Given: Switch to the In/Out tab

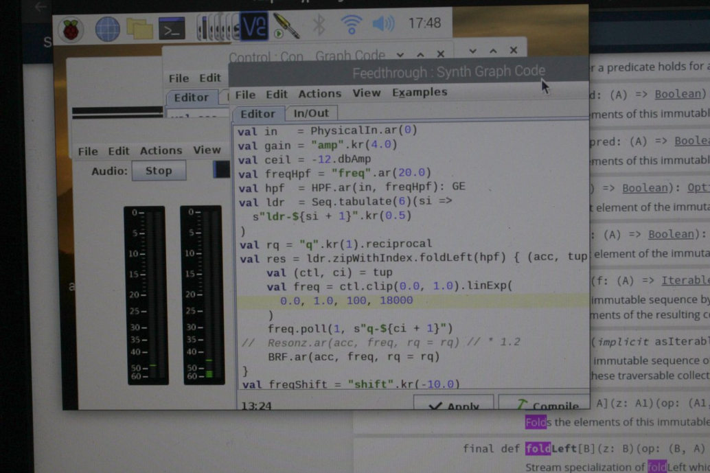Looking at the screenshot, I should pos(311,113).
